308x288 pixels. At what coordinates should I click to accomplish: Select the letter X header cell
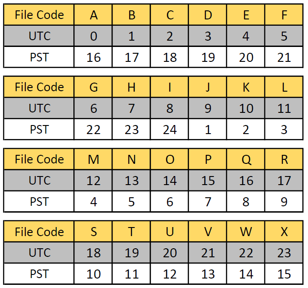[284, 232]
